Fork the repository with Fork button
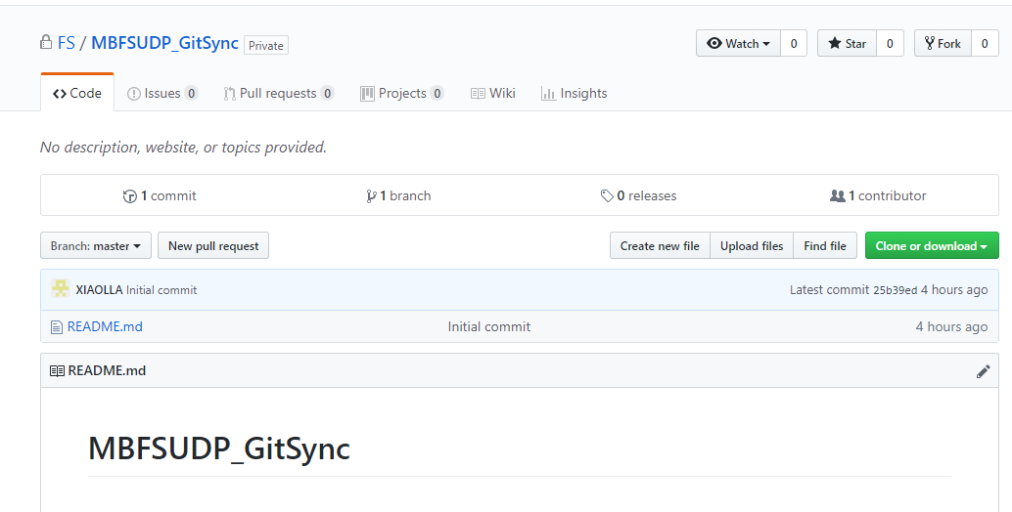This screenshot has width=1012, height=512. pos(943,44)
